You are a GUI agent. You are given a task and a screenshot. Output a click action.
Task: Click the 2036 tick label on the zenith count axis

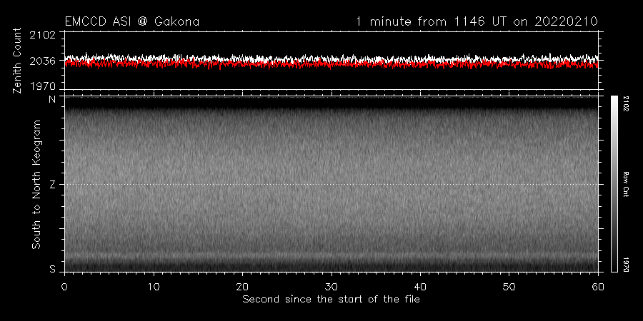pyautogui.click(x=43, y=61)
